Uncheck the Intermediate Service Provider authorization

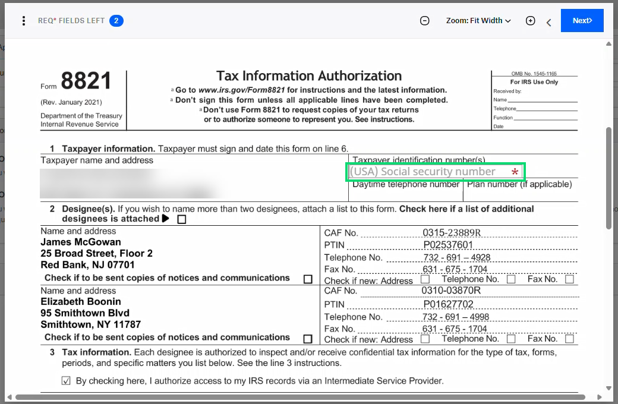[x=66, y=380]
